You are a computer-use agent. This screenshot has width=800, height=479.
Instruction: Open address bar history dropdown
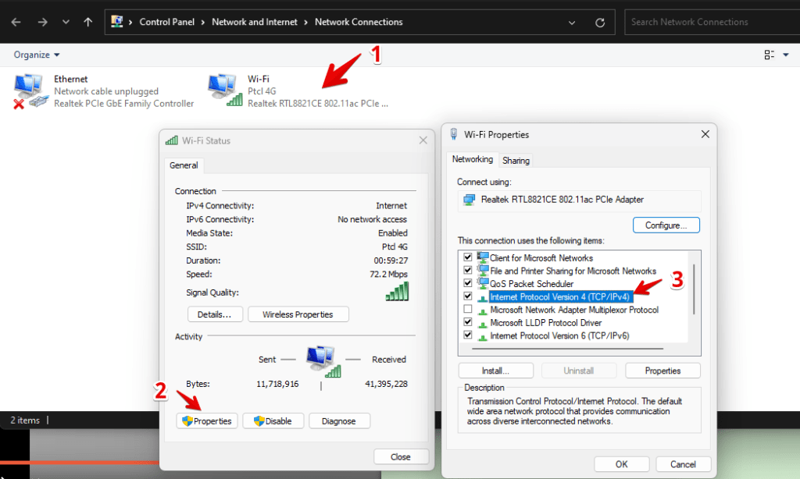[571, 23]
